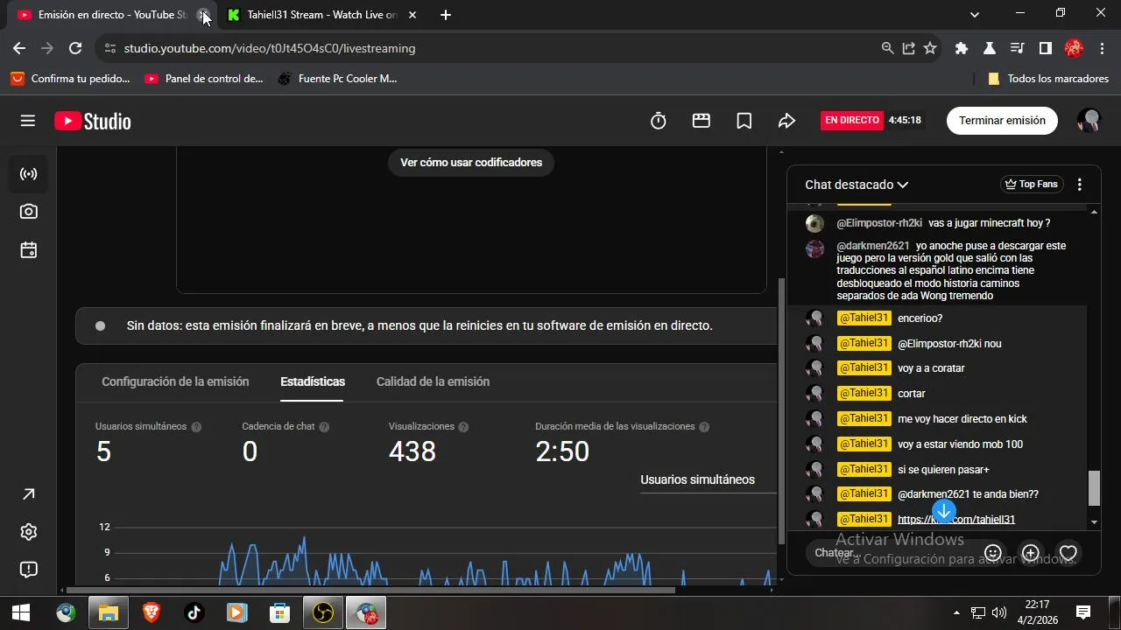Open TikTok app from taskbar
Image resolution: width=1121 pixels, height=630 pixels.
[194, 612]
